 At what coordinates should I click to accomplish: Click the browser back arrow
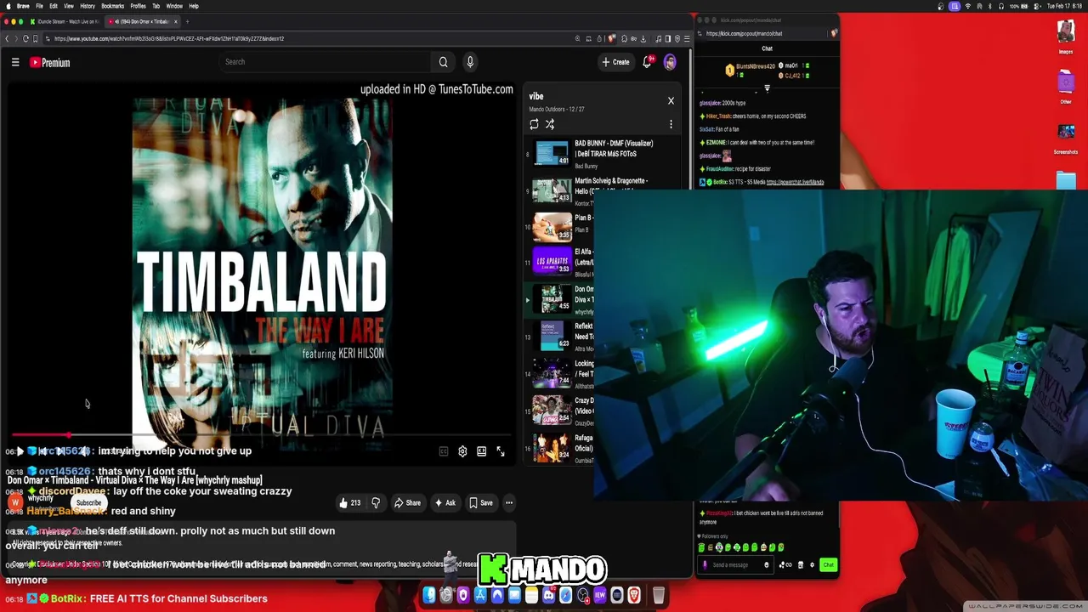click(7, 38)
